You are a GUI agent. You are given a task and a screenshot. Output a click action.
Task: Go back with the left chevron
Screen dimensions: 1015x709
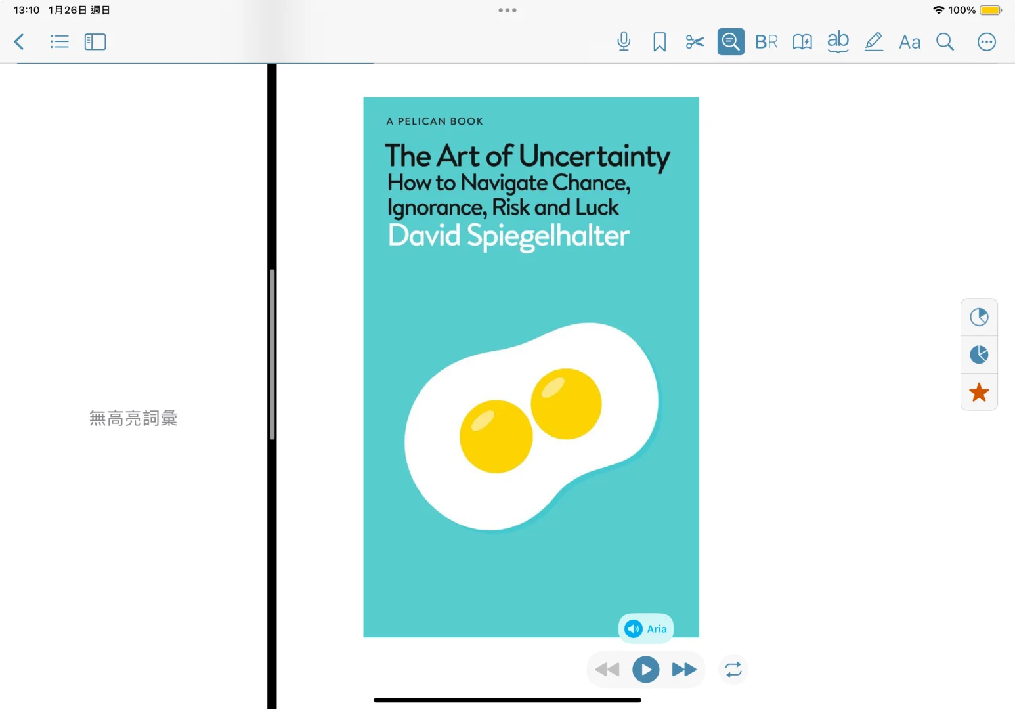(20, 42)
